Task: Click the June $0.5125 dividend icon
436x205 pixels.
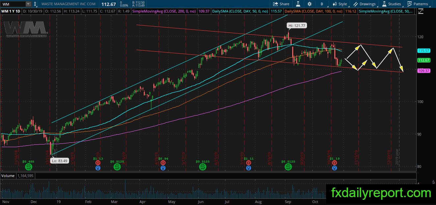Action: pos(203,167)
